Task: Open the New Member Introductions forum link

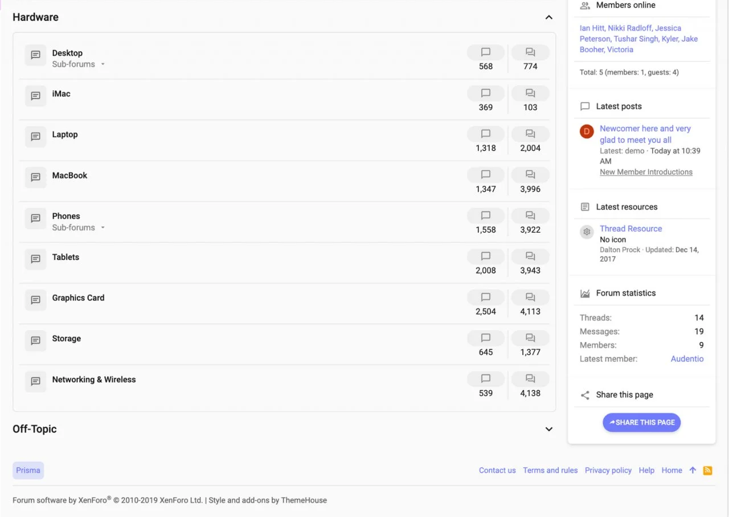Action: pos(646,172)
